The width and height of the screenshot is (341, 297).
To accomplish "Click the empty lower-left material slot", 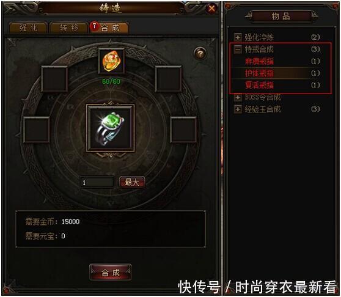I will click(x=36, y=130).
